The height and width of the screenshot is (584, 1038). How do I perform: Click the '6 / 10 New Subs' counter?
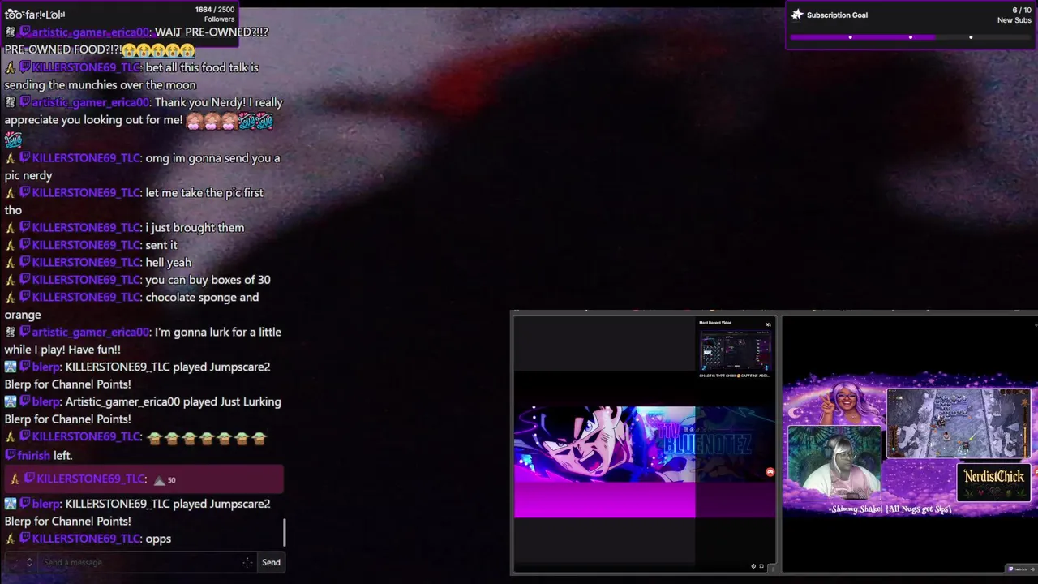coord(1014,15)
